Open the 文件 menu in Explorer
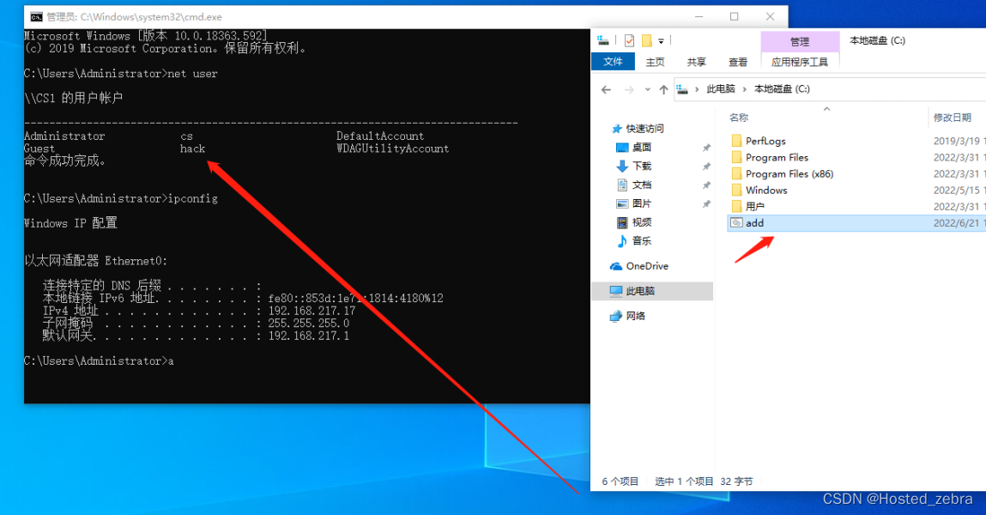 pyautogui.click(x=613, y=61)
